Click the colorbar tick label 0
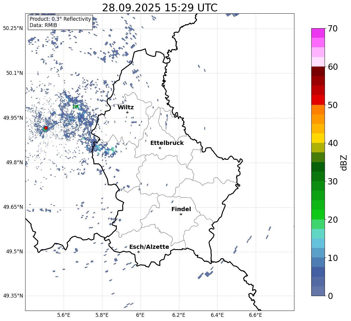This screenshot has height=321, width=351. (x=330, y=296)
